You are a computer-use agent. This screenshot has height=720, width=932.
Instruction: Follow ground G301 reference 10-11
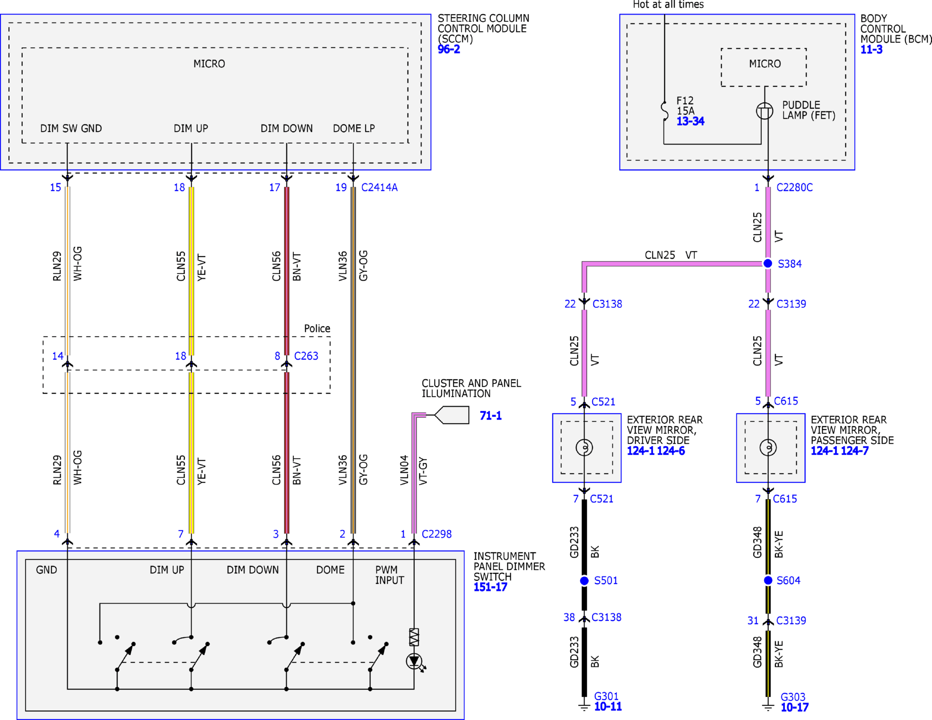[608, 706]
